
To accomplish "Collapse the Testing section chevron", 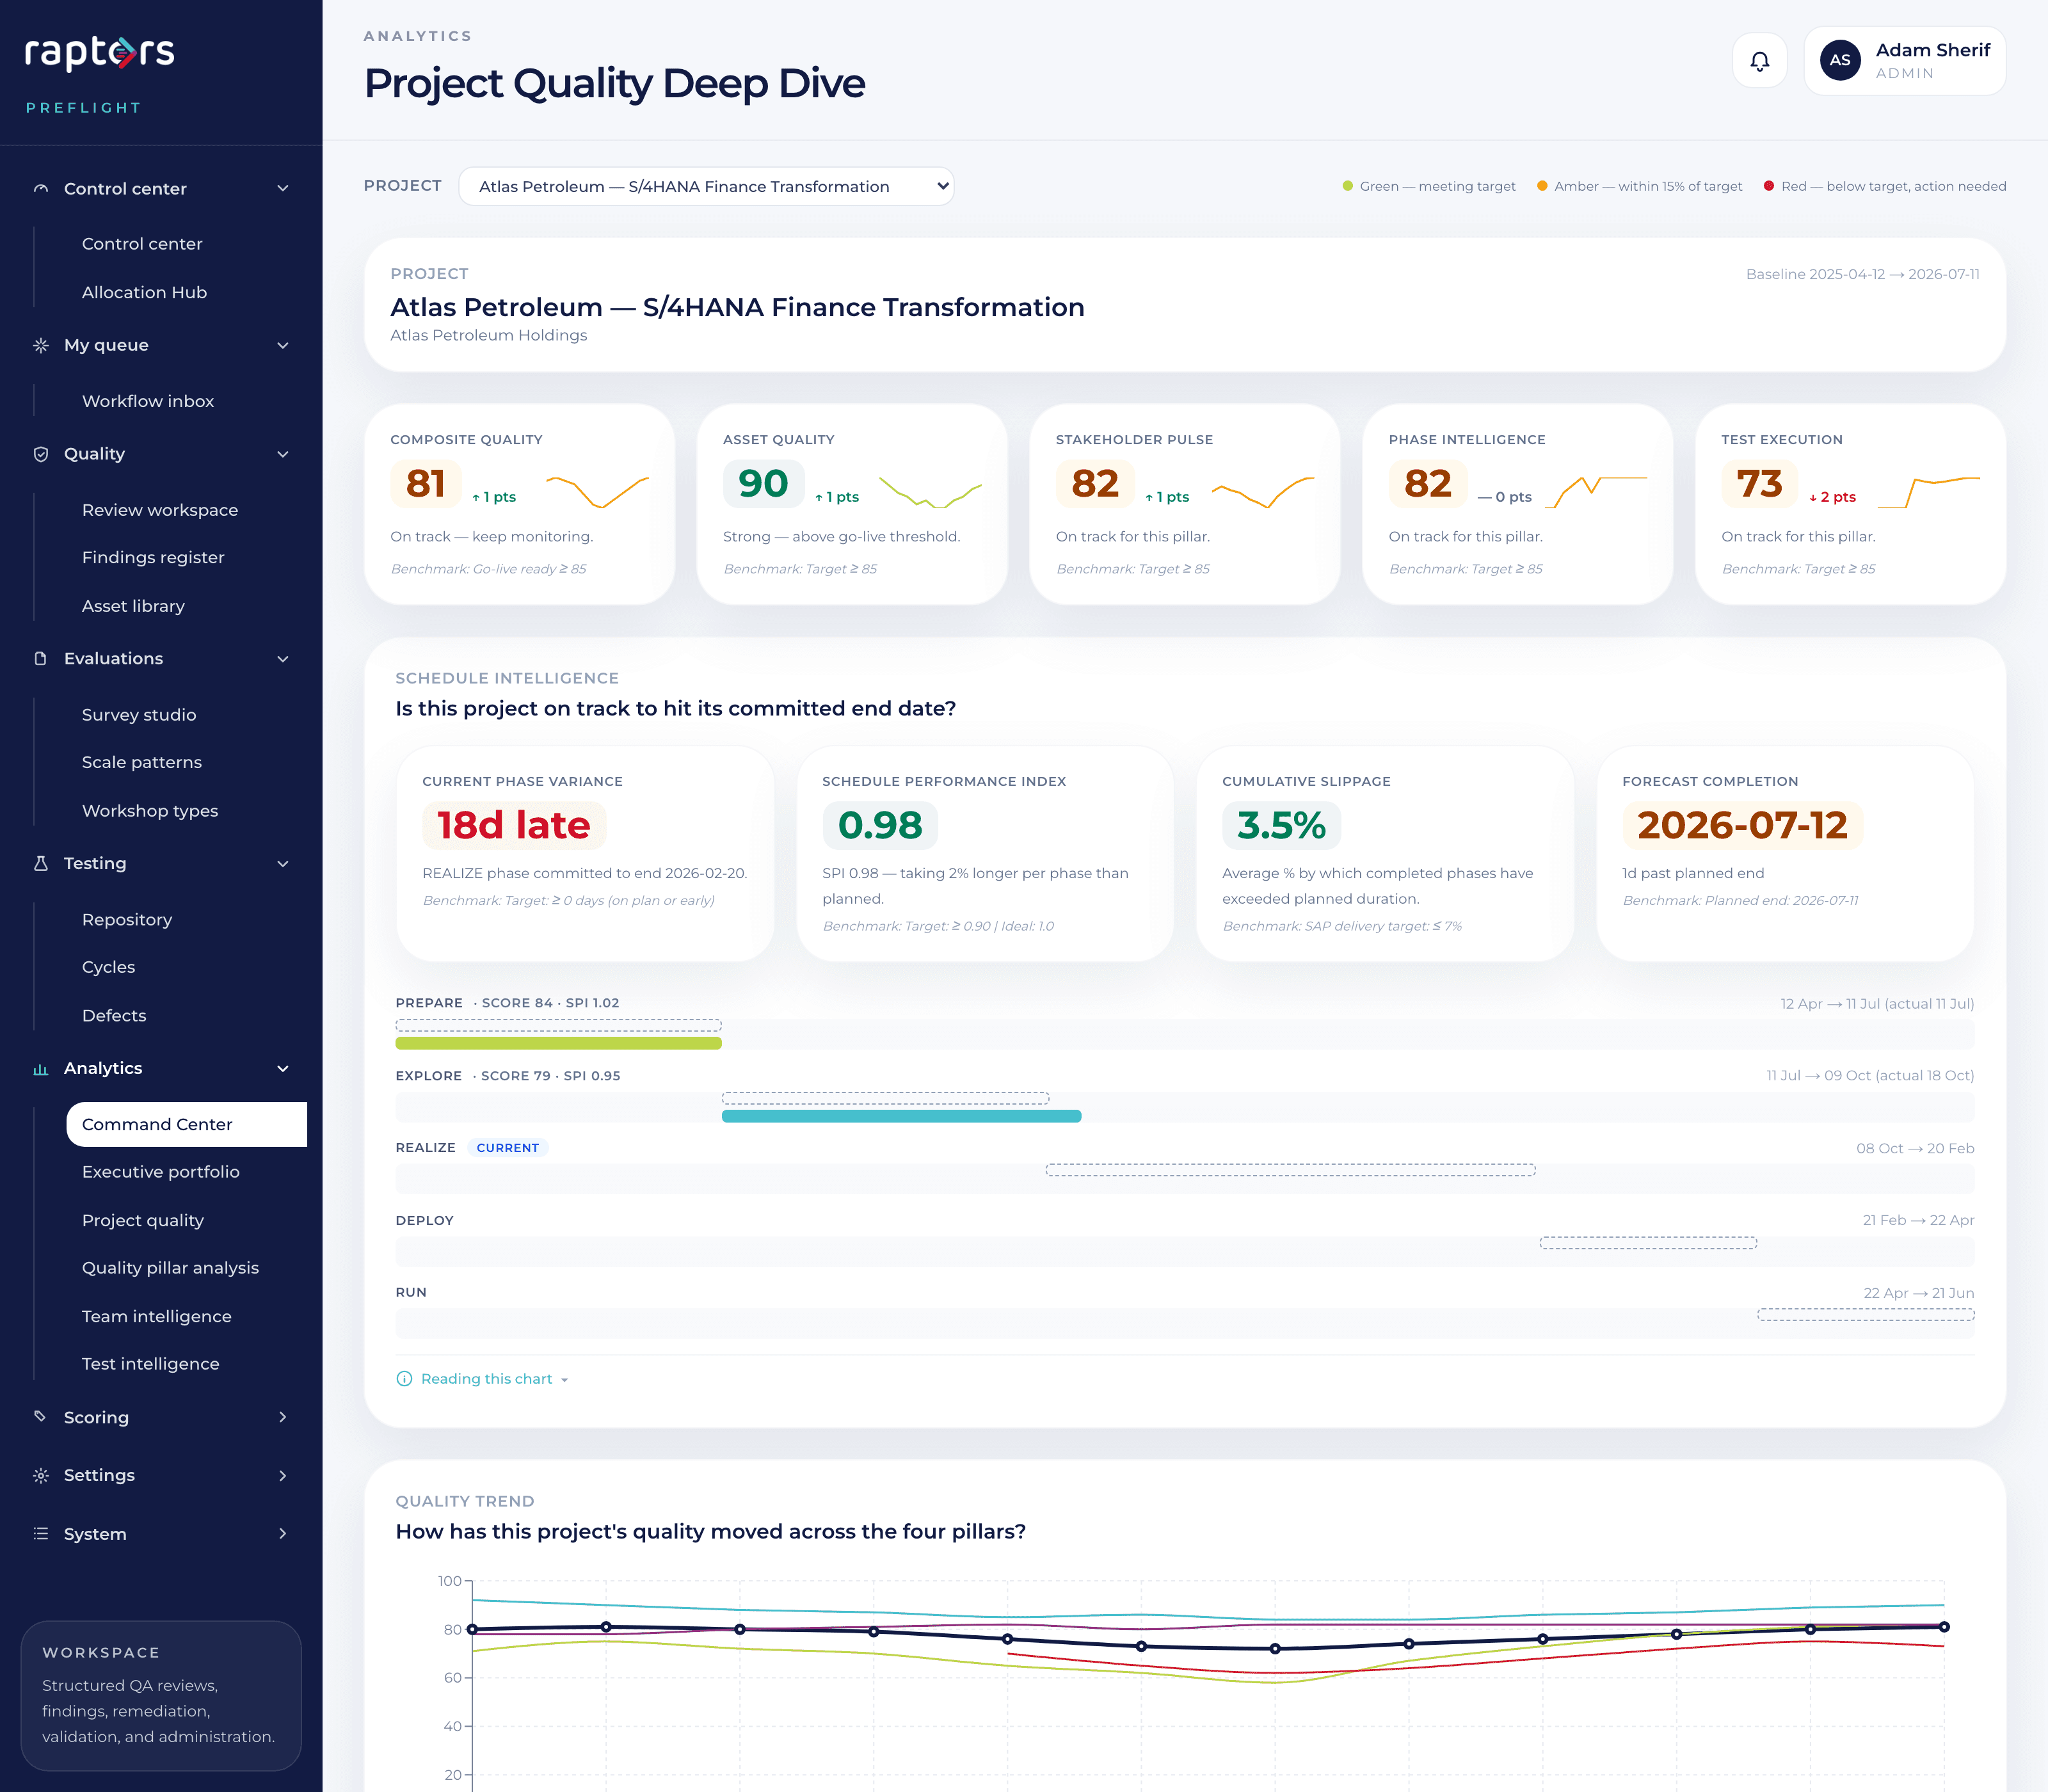I will 283,863.
